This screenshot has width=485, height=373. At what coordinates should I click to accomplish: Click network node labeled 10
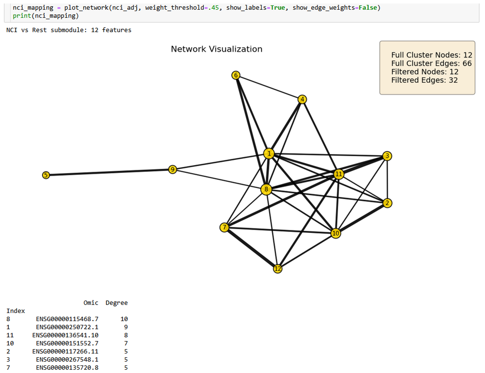pyautogui.click(x=336, y=233)
